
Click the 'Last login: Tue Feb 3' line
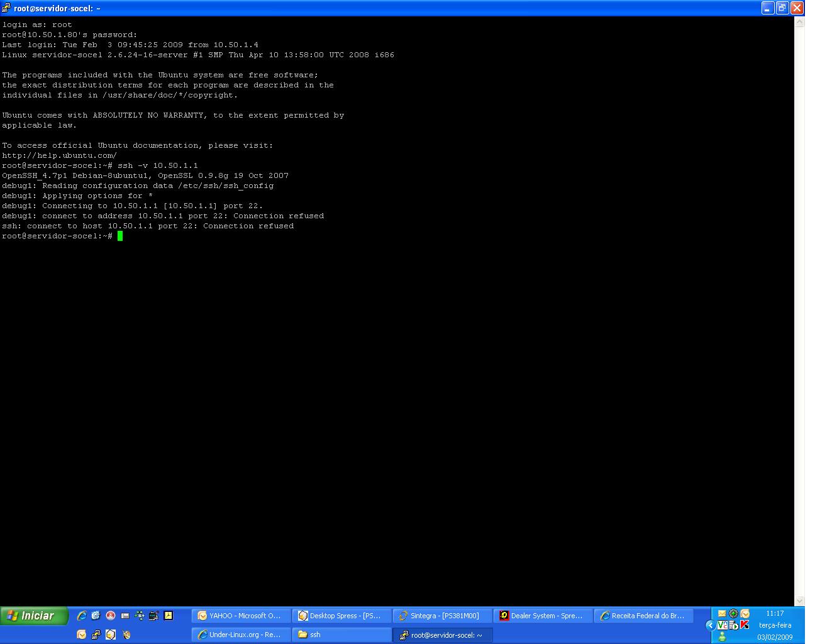(130, 45)
